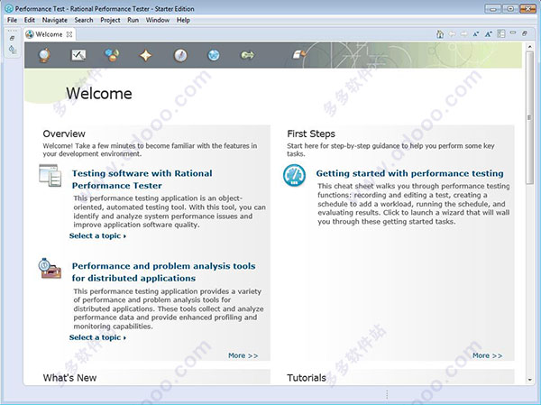Click the vertical scrollbar thumb

click(529, 117)
